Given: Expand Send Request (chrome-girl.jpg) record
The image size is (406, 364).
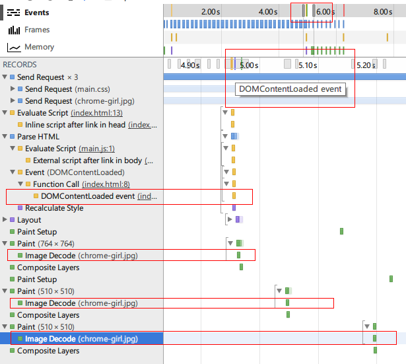Looking at the screenshot, I should click(x=13, y=101).
